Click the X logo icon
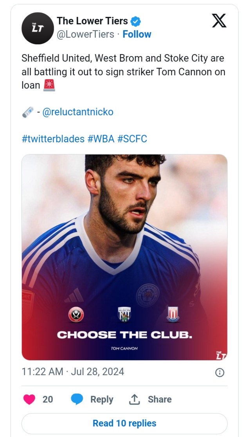The width and height of the screenshot is (250, 437). tap(219, 20)
